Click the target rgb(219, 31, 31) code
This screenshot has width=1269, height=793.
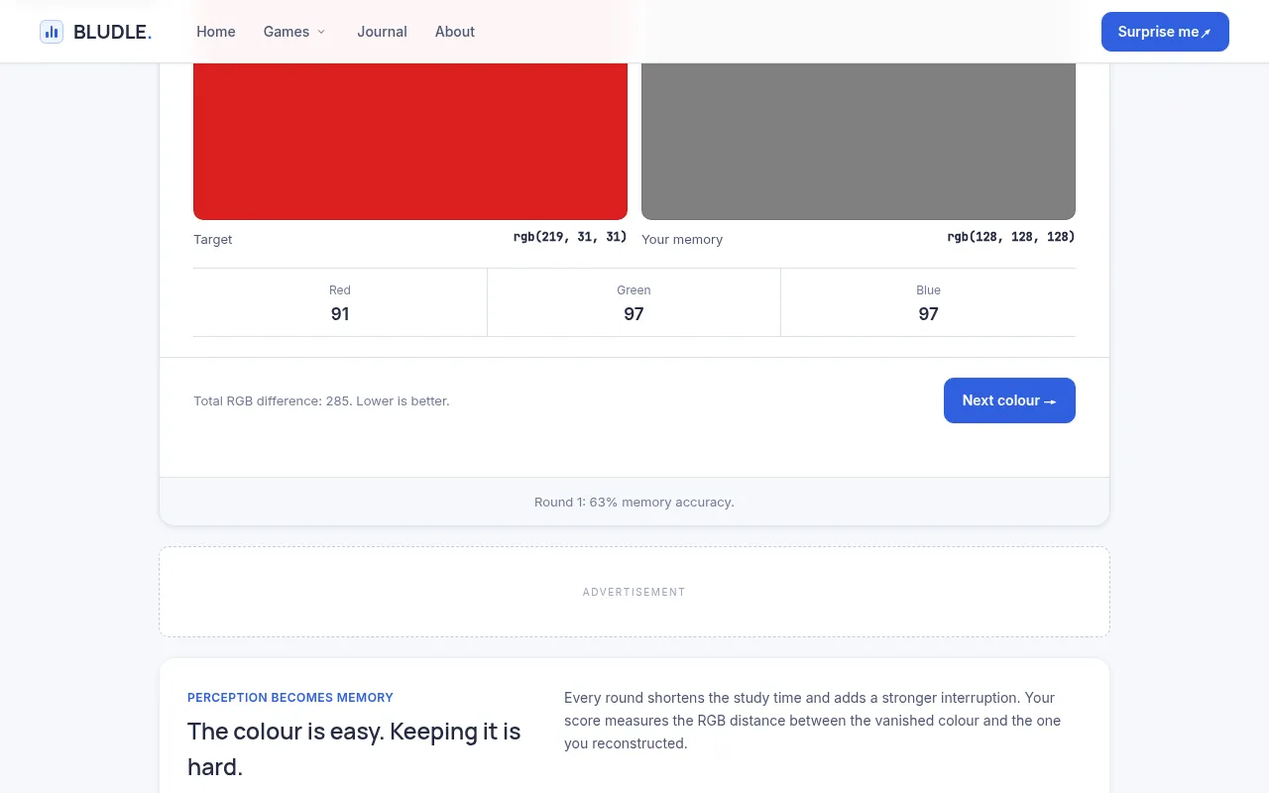point(570,237)
